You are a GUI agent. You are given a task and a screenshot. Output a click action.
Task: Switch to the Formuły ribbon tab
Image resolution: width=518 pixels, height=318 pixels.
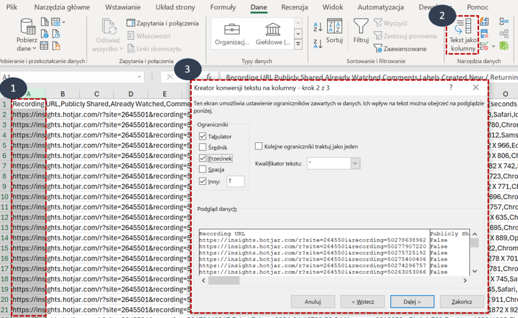(223, 7)
